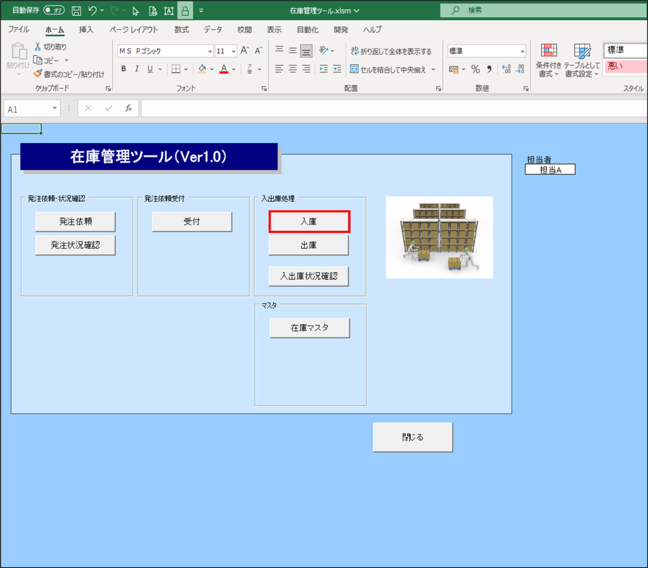
Task: Toggle Underline formatting
Action: pos(150,69)
